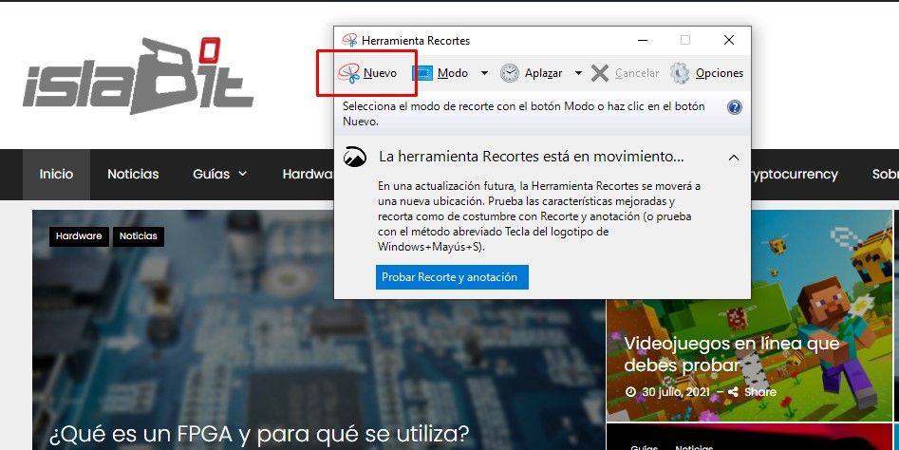
Task: Click the Noticias tag on featured article
Action: pos(139,236)
